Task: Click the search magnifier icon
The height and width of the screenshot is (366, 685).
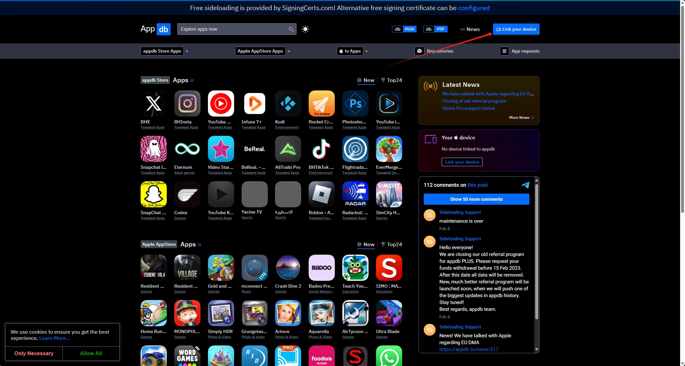Action: point(291,29)
